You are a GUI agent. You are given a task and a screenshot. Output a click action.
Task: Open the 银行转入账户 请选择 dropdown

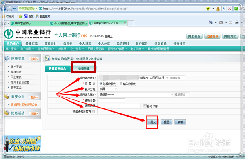point(136,95)
